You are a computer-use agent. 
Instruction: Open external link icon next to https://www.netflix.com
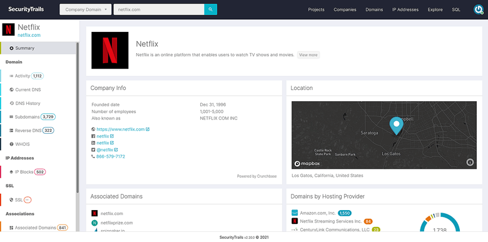pos(148,129)
